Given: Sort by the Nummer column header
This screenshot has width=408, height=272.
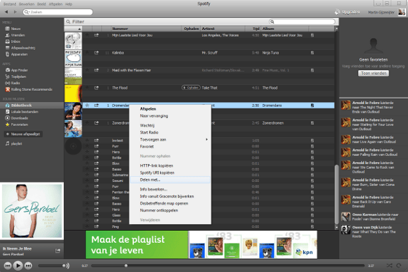Looking at the screenshot, I should click(x=146, y=29).
